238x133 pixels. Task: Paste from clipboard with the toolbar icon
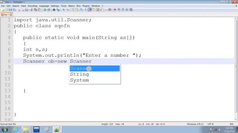coord(40,10)
